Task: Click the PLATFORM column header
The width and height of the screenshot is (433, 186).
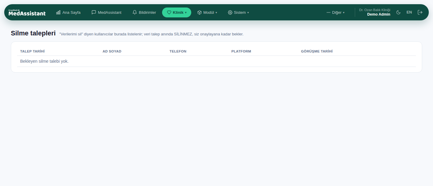Action: point(241,51)
